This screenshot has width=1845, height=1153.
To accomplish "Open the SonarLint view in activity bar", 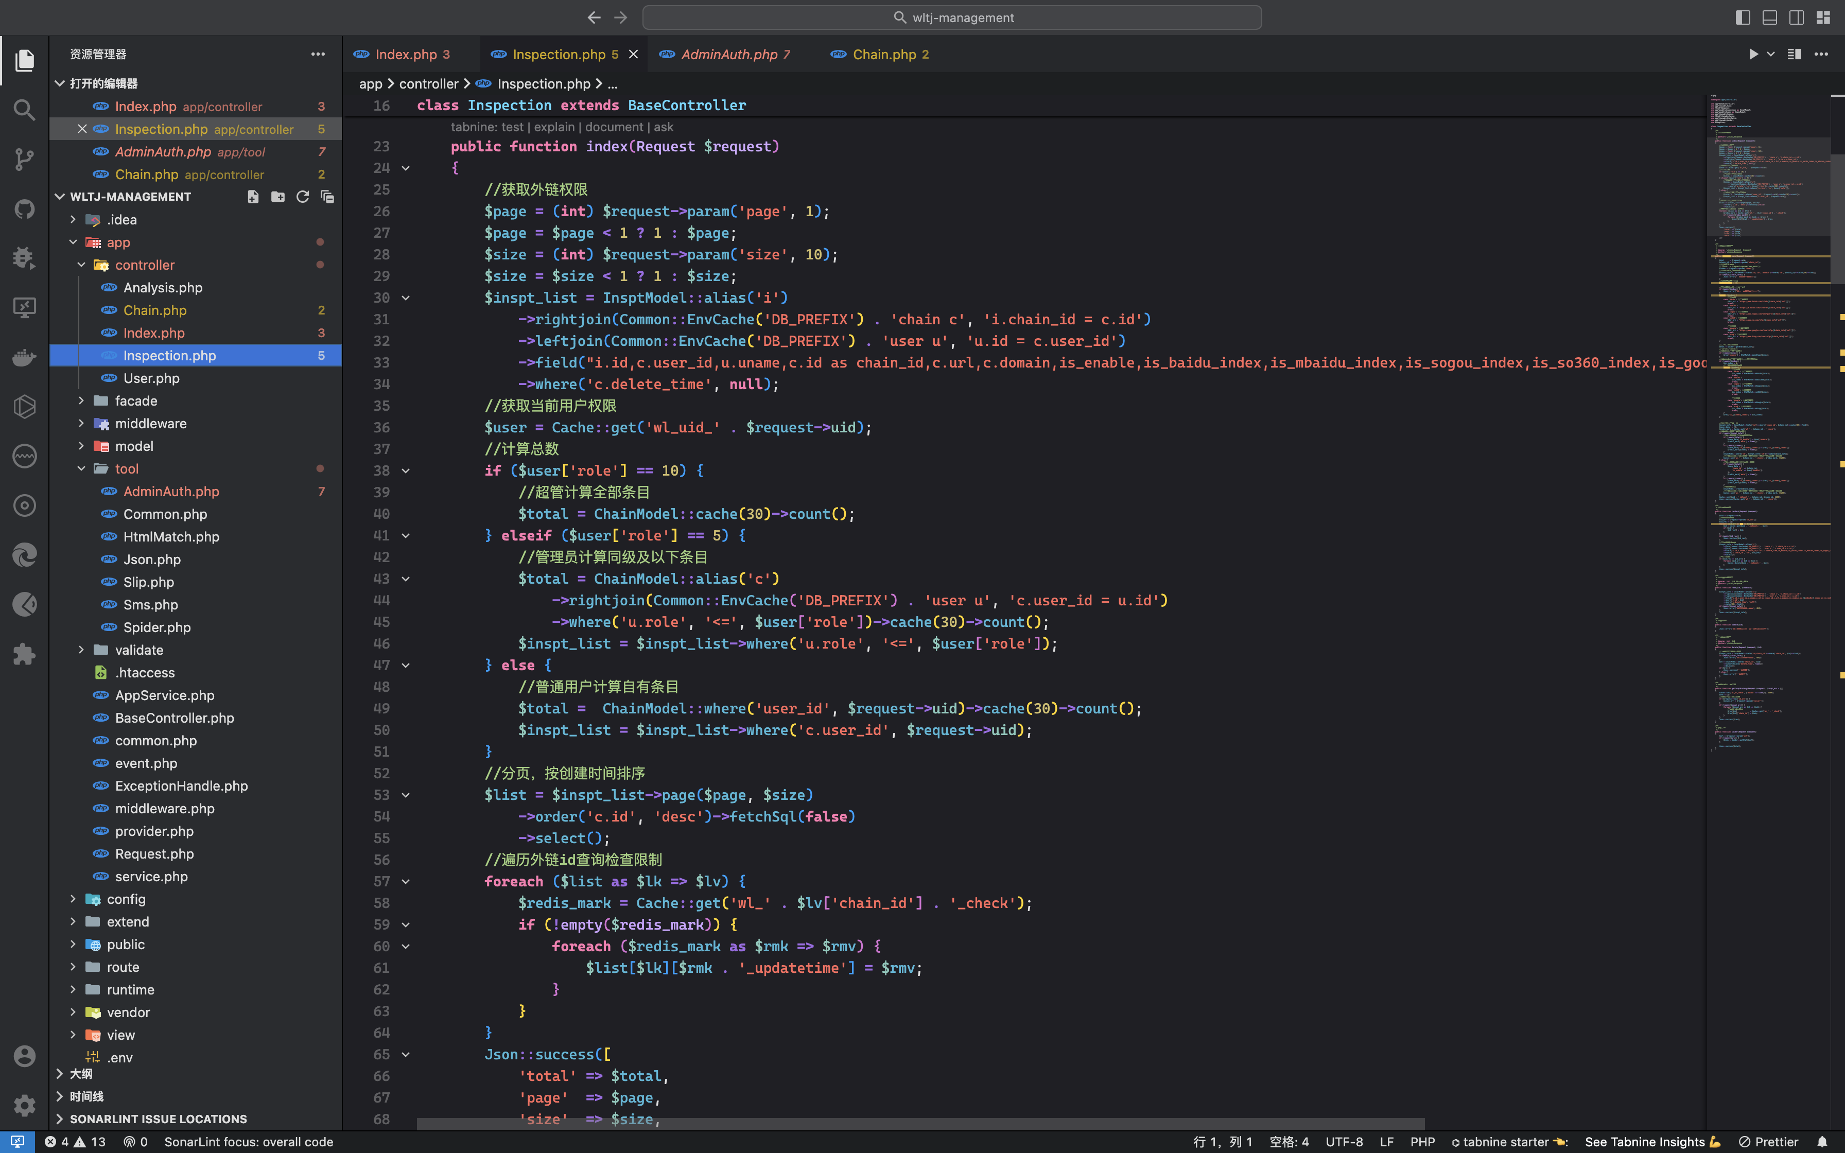I will (x=24, y=456).
